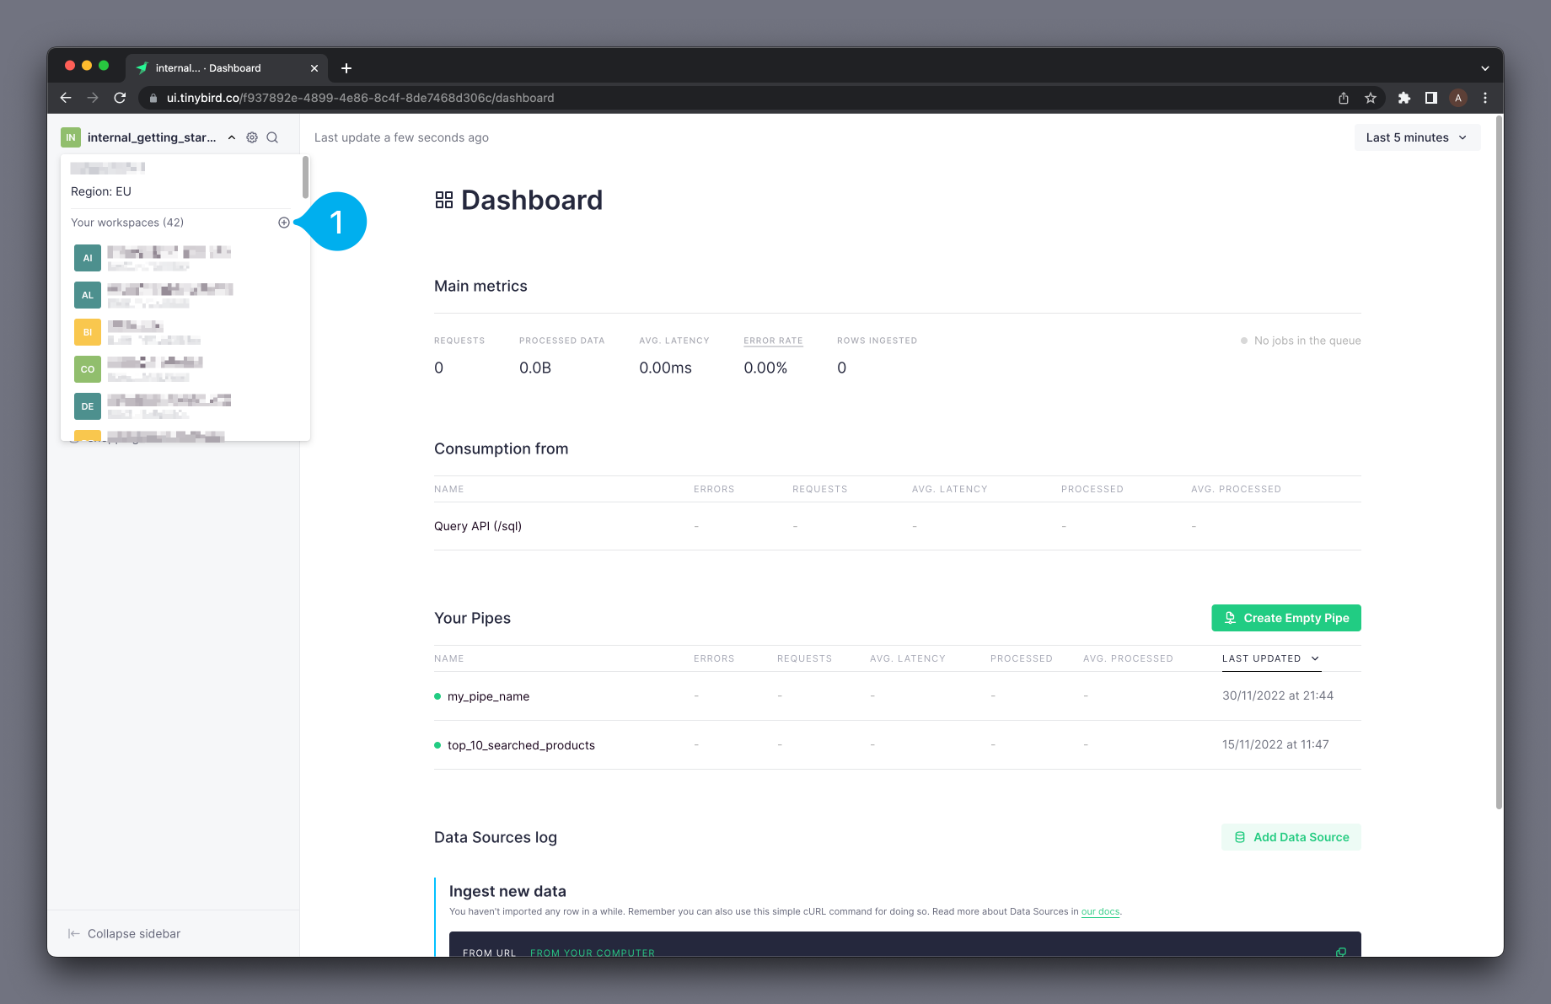Open the Chrome three-dot menu
Screen dimensions: 1551x1004
click(x=1485, y=98)
